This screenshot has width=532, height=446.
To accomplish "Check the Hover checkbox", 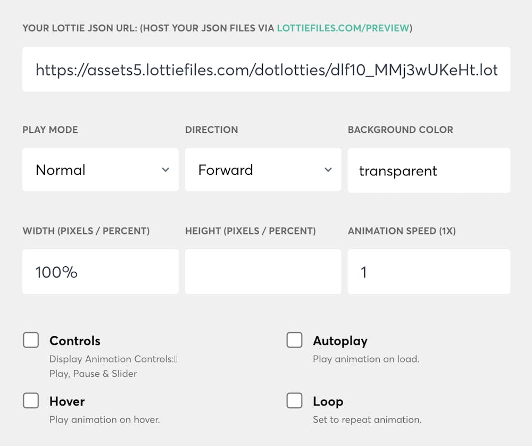I will point(31,401).
